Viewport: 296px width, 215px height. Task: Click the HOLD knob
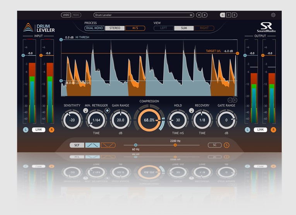tap(178, 120)
